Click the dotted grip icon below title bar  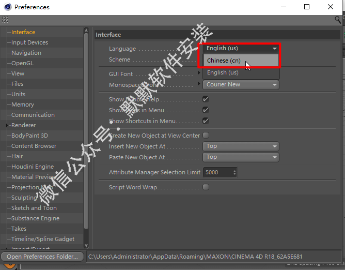[x=5, y=20]
